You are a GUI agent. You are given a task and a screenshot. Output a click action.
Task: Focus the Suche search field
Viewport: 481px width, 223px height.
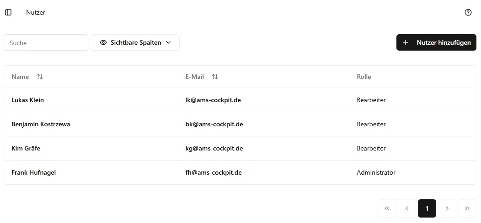tap(46, 42)
